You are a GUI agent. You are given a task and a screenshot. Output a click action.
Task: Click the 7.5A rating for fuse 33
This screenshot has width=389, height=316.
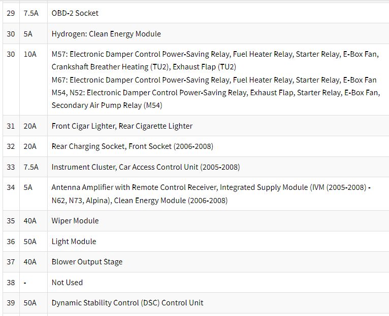[x=31, y=167]
